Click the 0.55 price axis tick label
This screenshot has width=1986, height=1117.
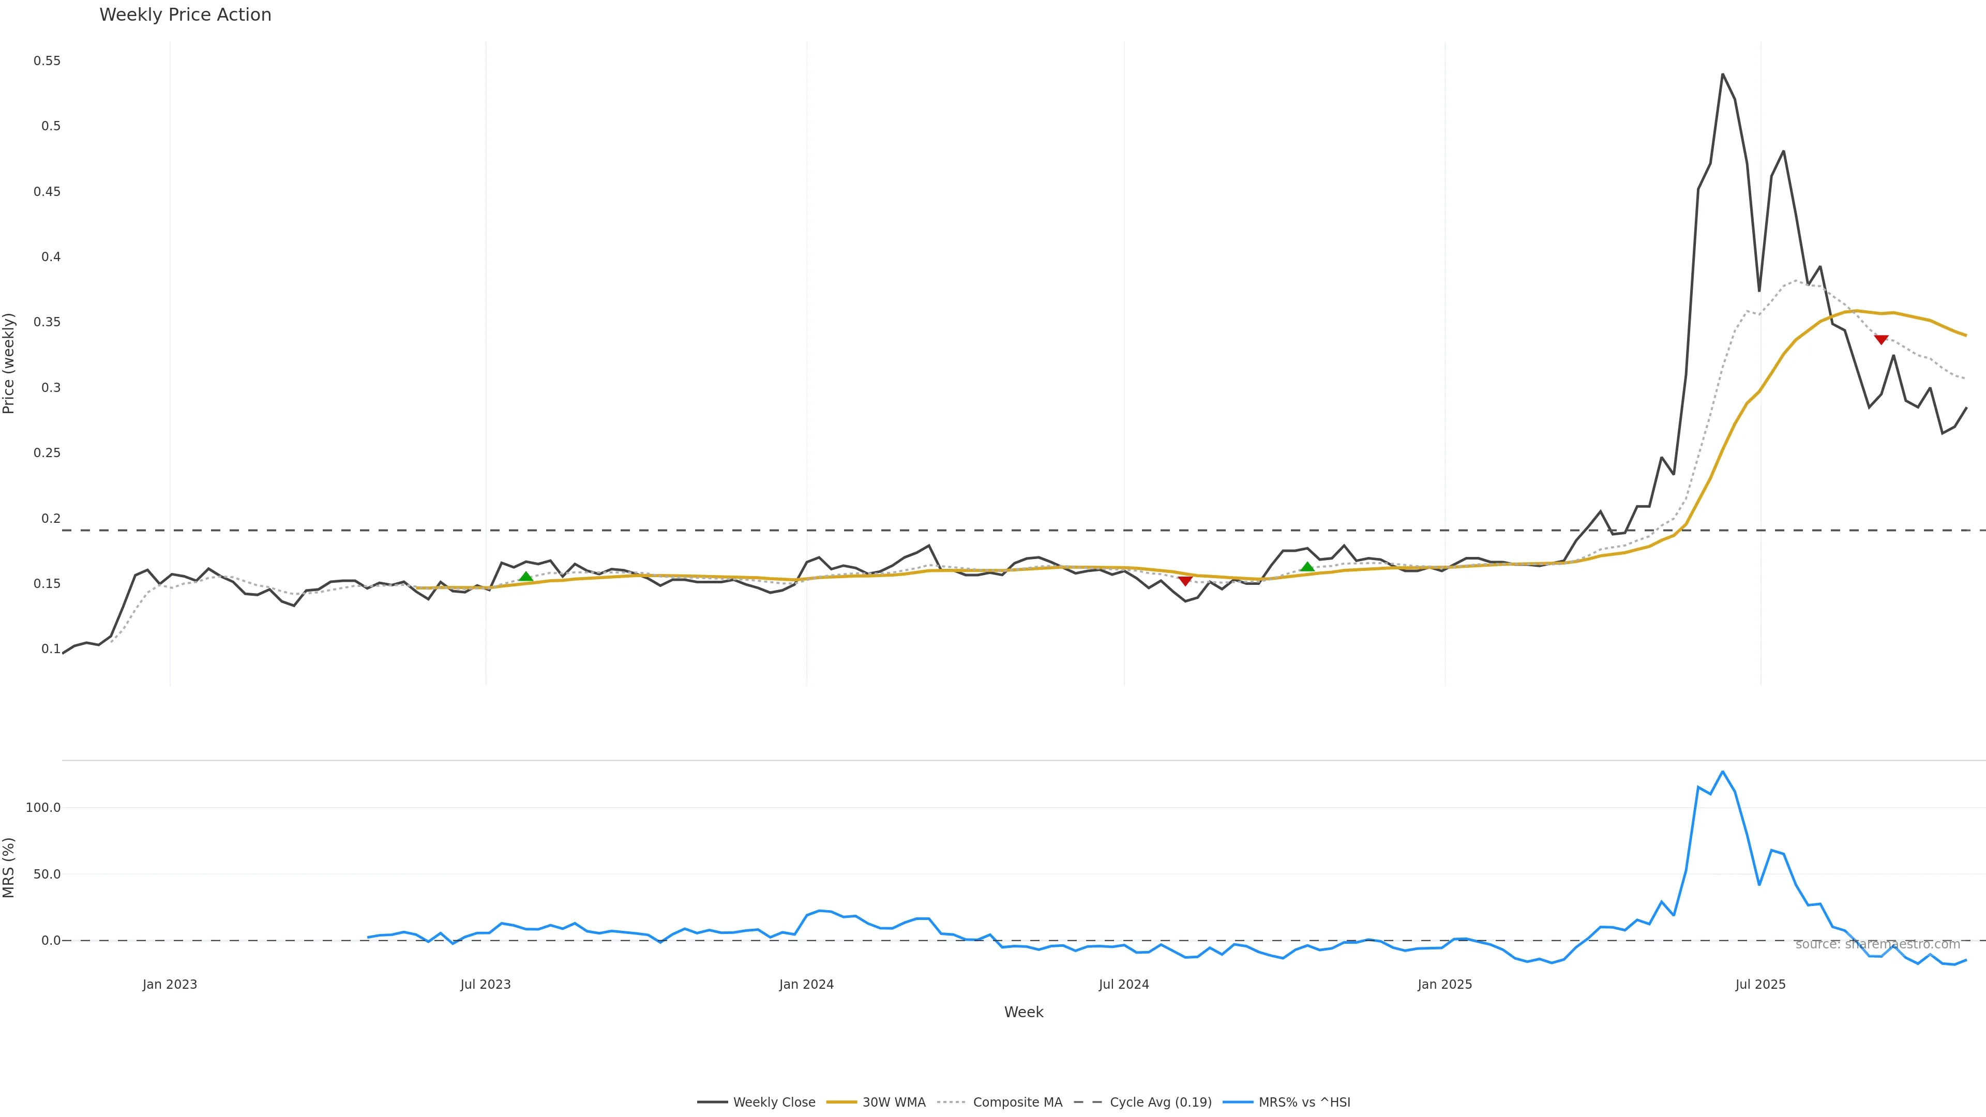(x=47, y=61)
